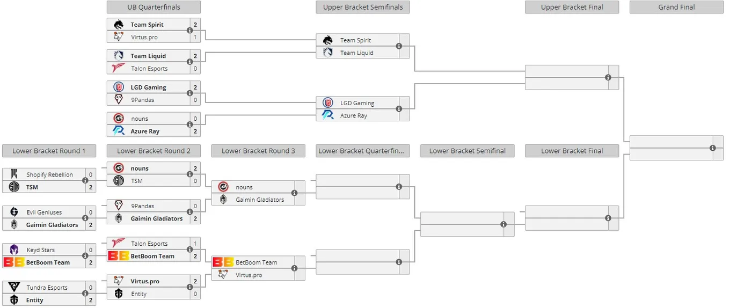Image resolution: width=730 pixels, height=308 pixels.
Task: Select the UB Quarterfinals column header
Action: click(x=154, y=7)
